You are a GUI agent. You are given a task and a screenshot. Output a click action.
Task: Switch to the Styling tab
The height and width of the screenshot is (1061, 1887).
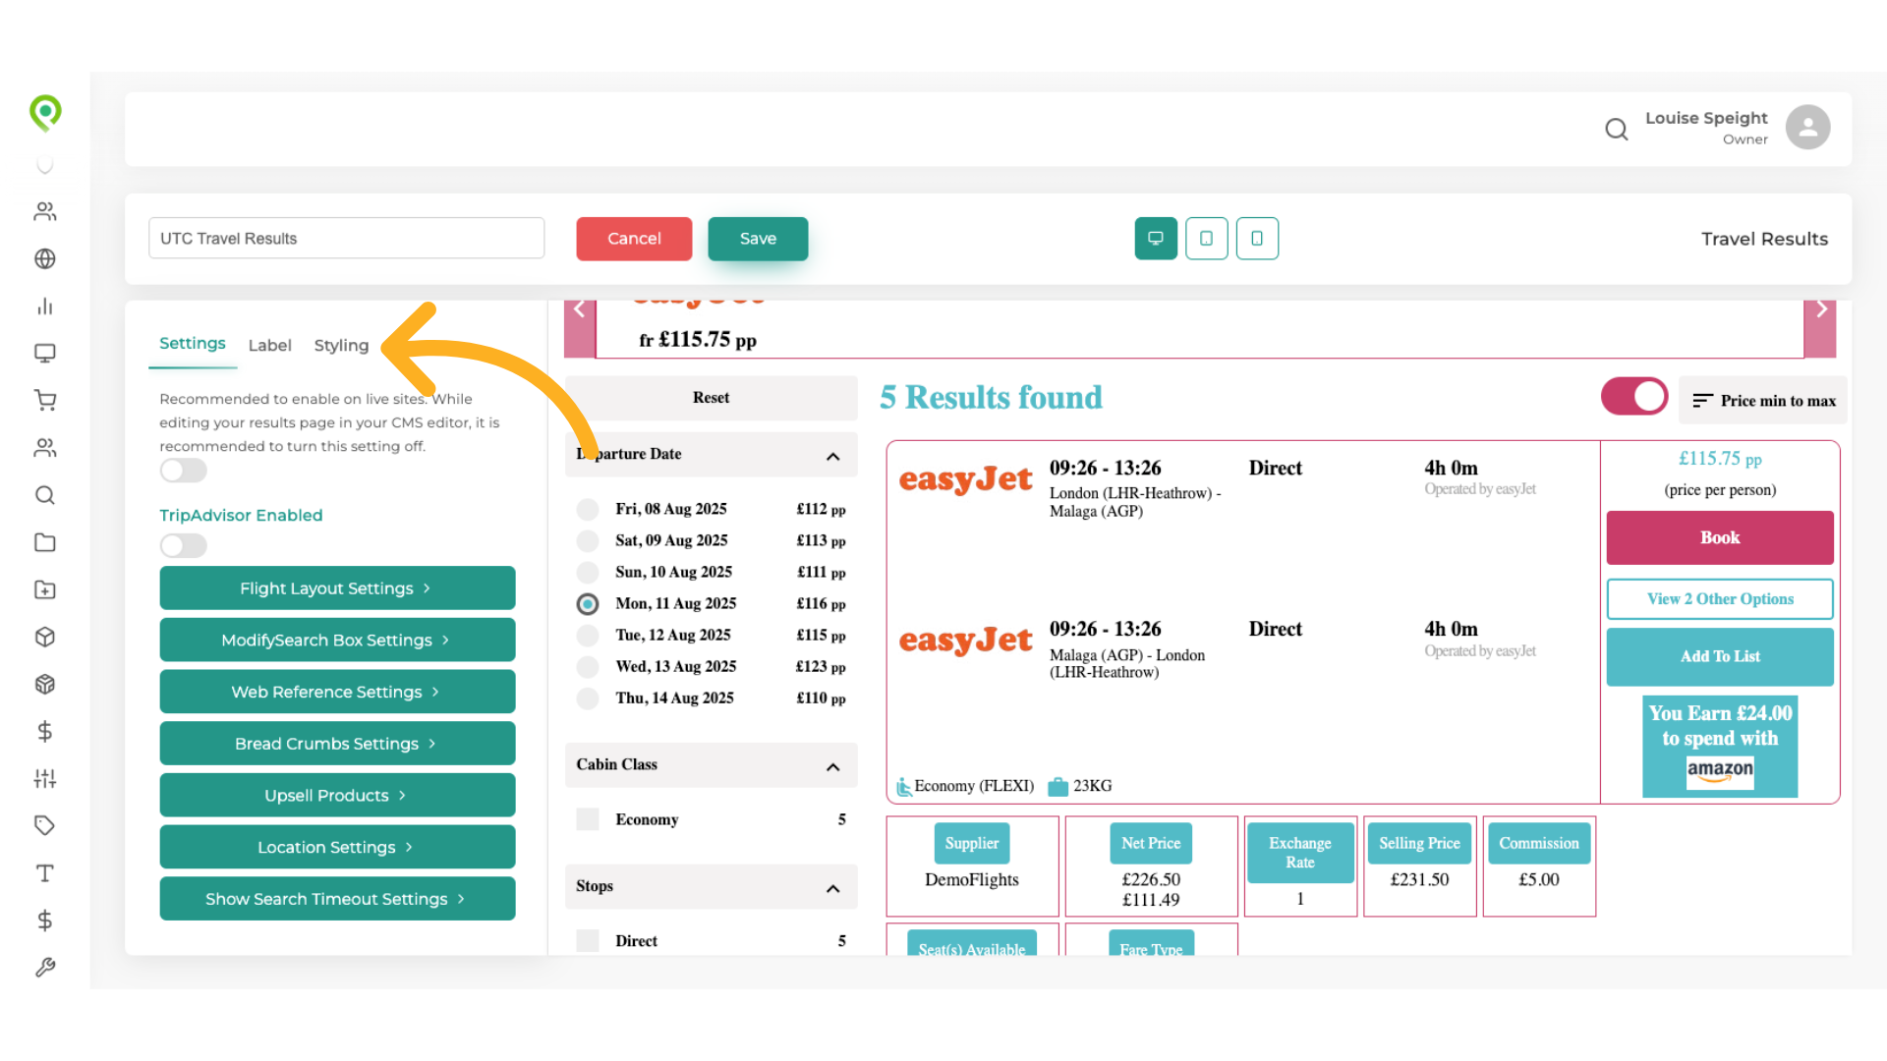point(341,345)
